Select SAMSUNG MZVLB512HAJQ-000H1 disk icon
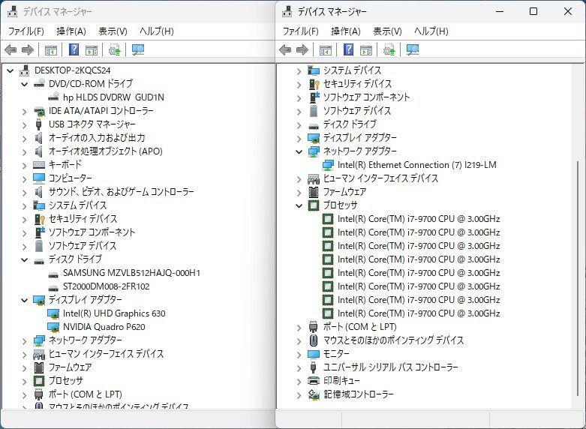 click(53, 274)
